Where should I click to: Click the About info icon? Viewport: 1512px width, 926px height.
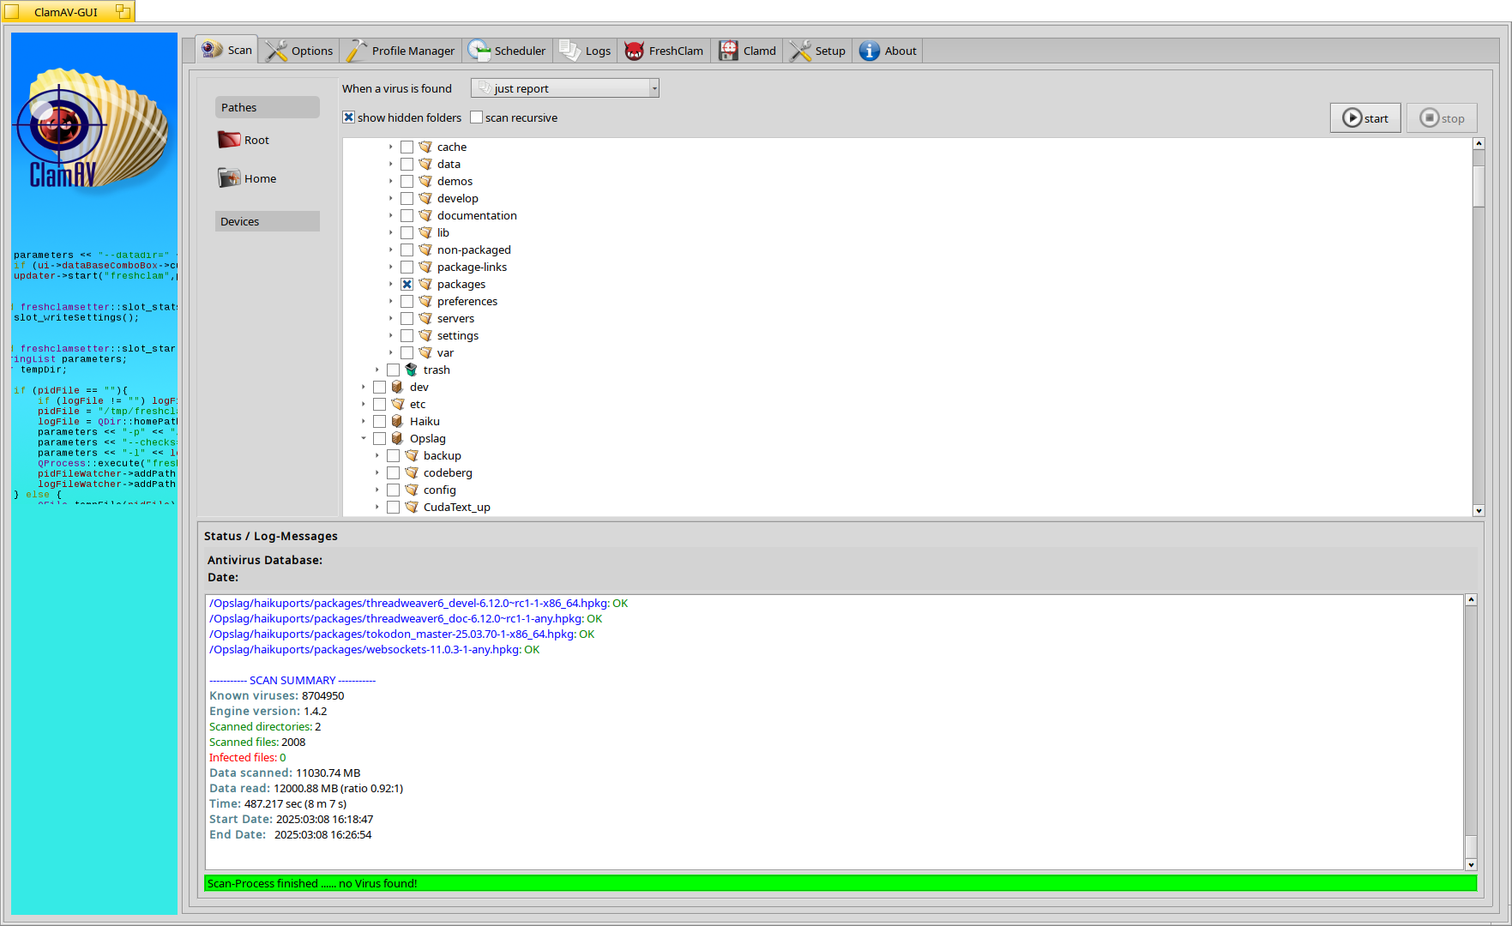[x=870, y=51]
